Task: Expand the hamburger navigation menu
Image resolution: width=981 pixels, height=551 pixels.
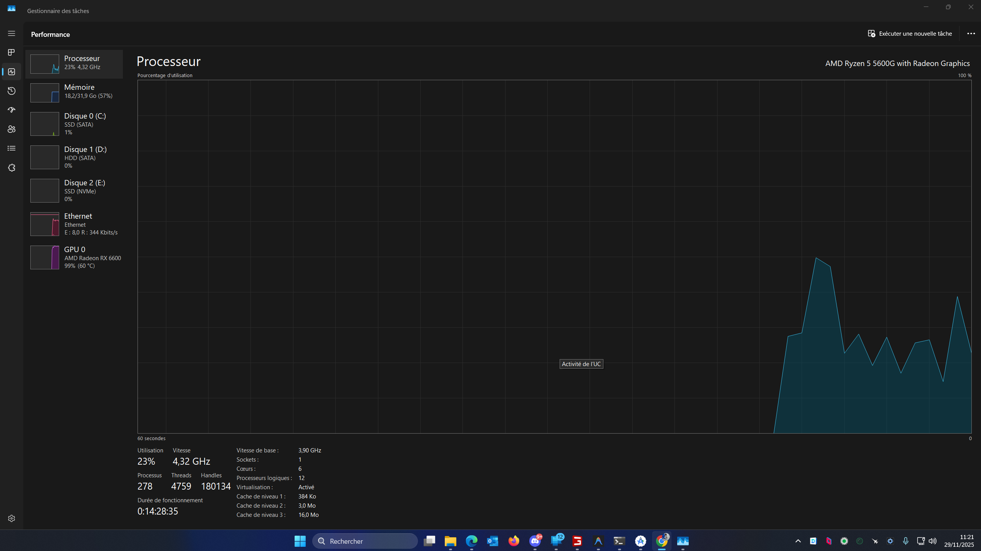Action: click(12, 33)
